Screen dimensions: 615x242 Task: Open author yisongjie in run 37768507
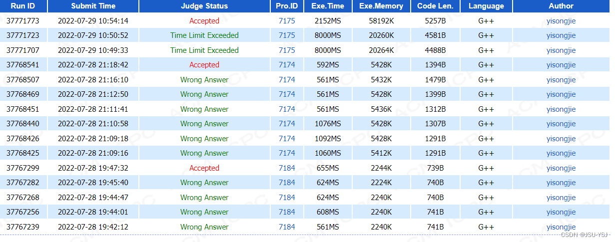[561, 80]
